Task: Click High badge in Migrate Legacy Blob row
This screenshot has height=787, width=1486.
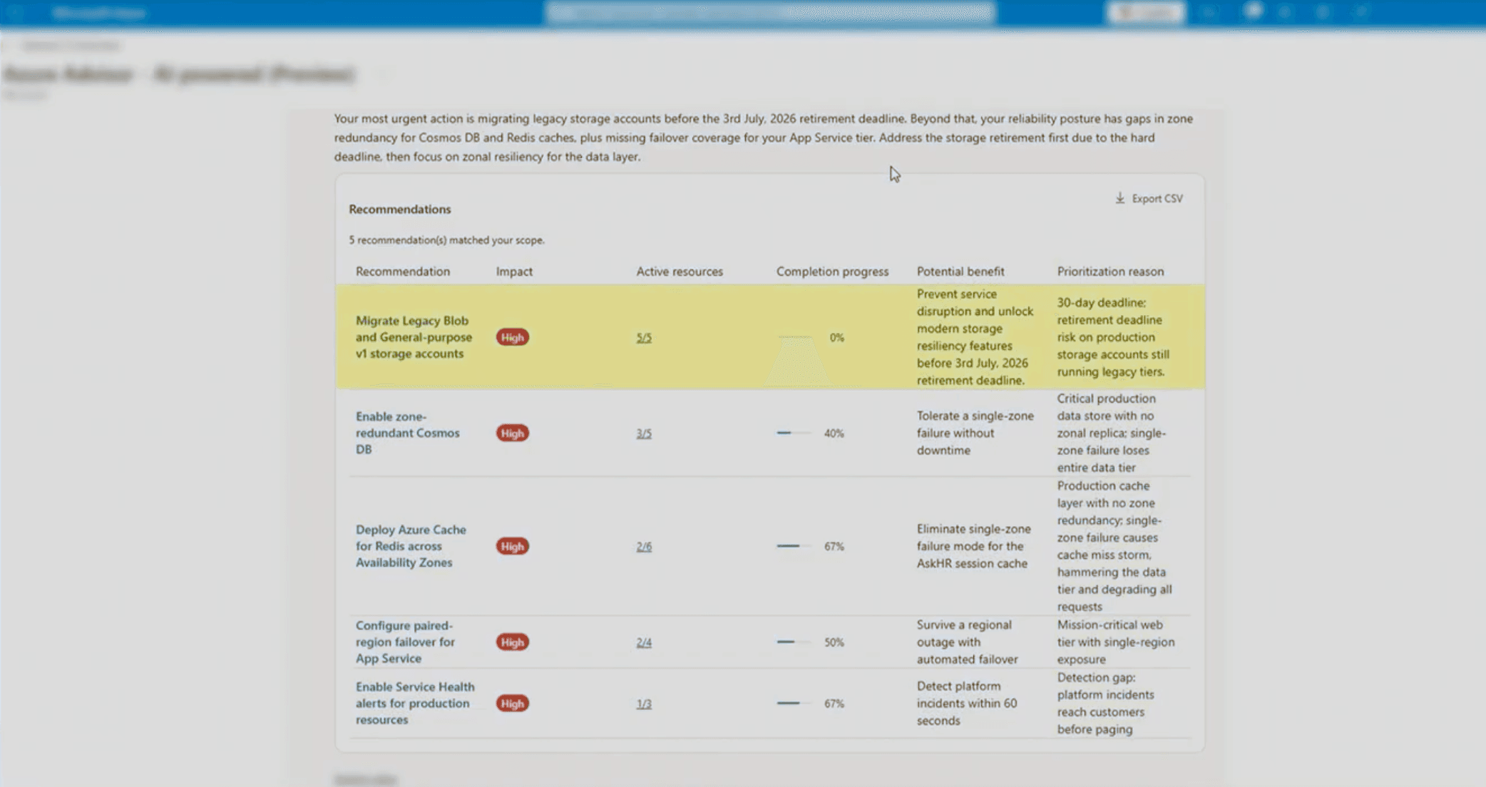Action: 512,337
